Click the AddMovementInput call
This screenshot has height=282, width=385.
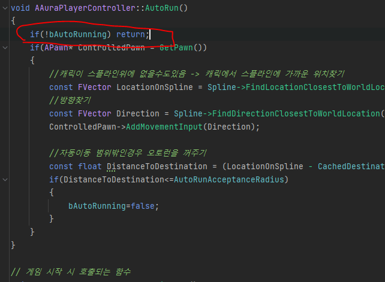(164, 127)
